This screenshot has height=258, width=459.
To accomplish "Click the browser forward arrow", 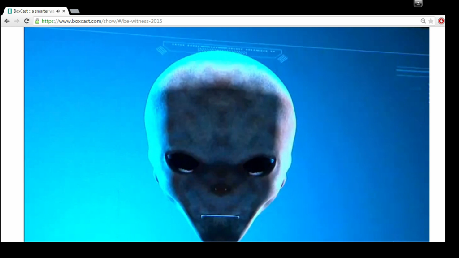I will point(17,21).
